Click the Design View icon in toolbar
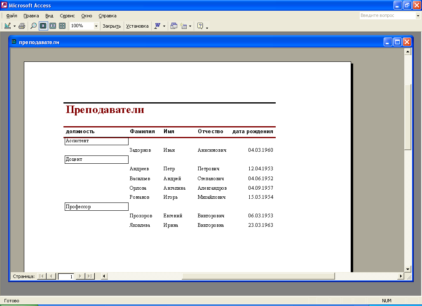Viewport: 422px width, 306px height. coord(8,26)
